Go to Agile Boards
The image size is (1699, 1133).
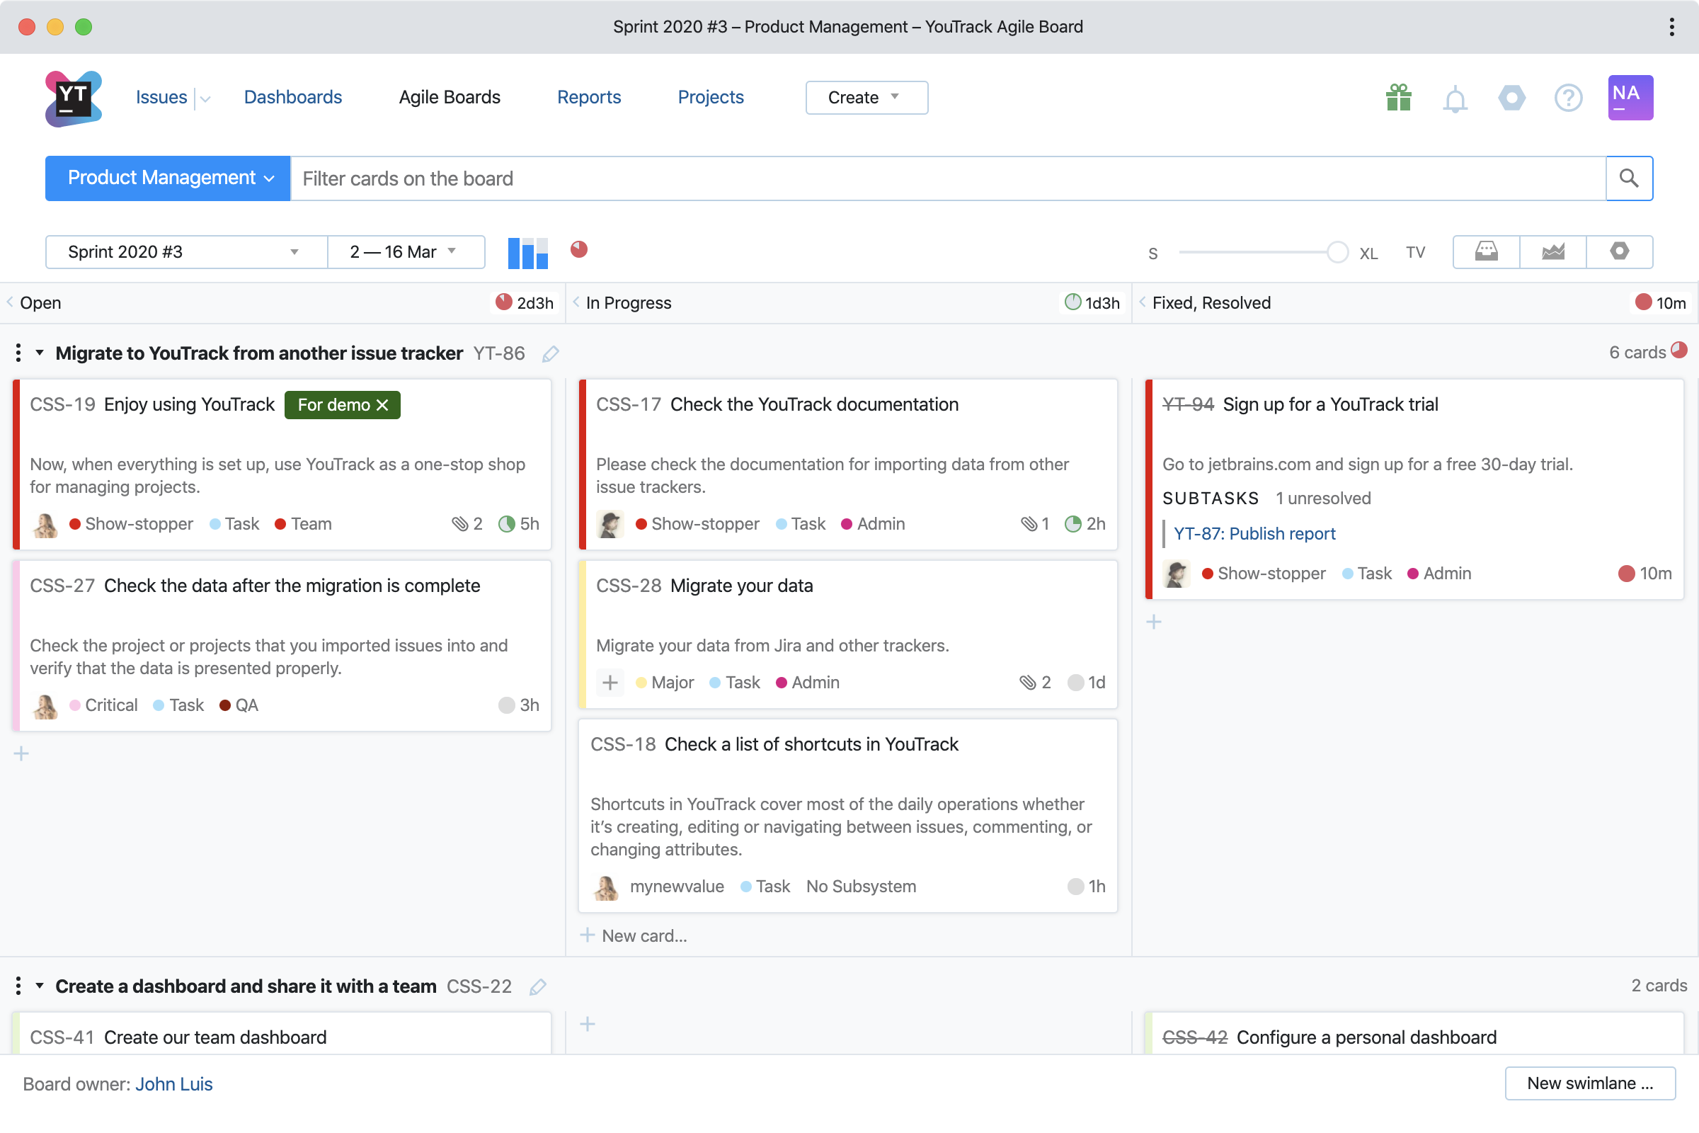[x=450, y=98]
